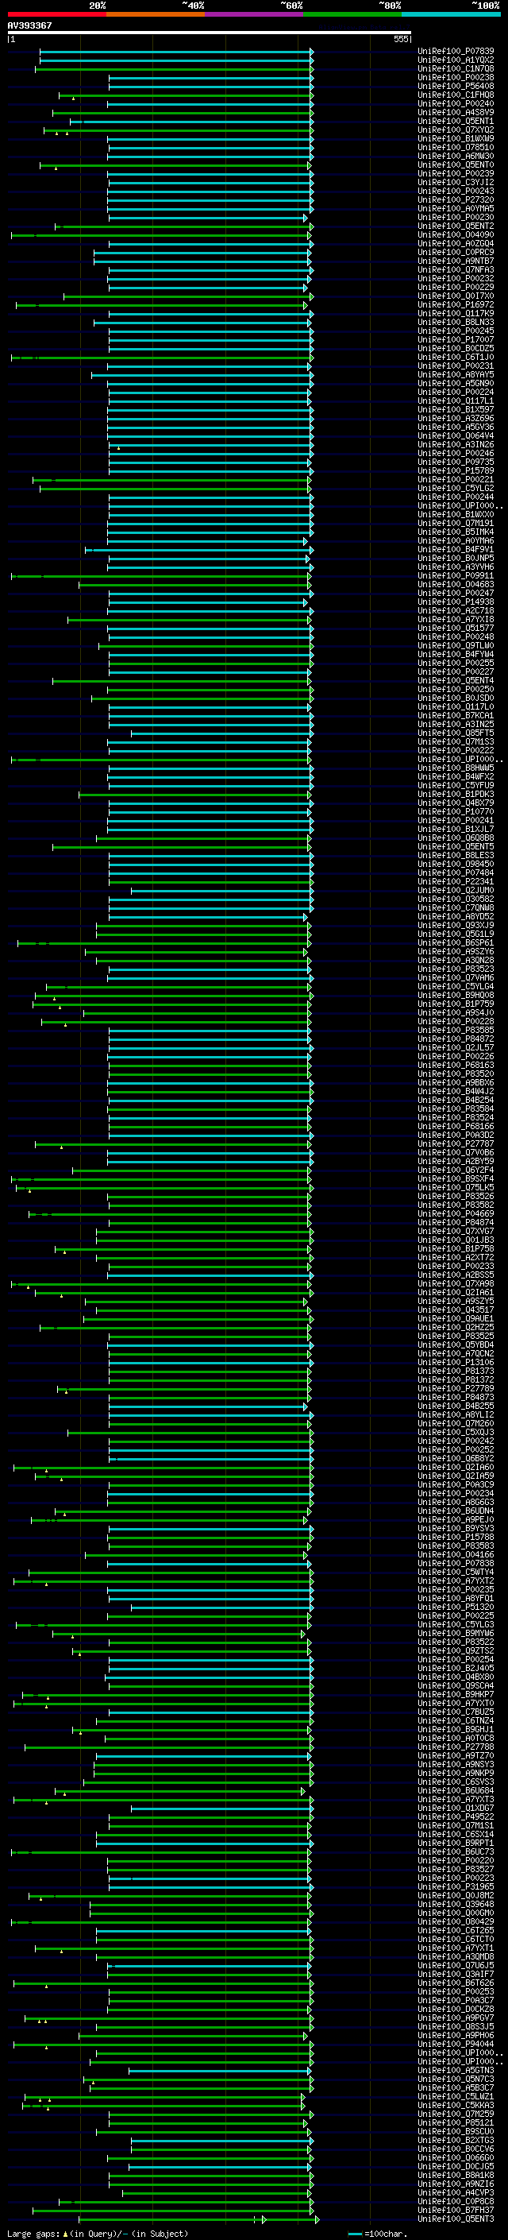Click the purple ~60% identity legend segment

click(x=253, y=14)
